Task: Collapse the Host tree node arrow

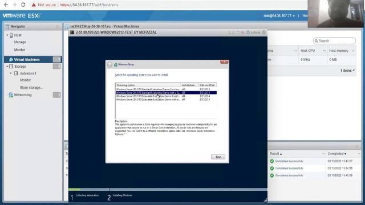Action: pyautogui.click(x=7, y=35)
